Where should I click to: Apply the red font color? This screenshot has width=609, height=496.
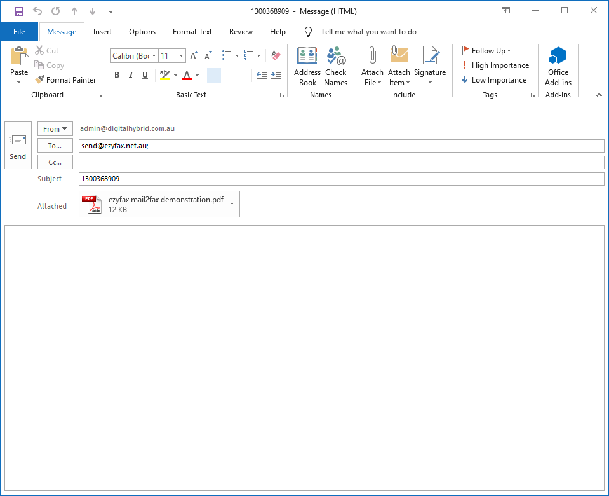coord(187,74)
